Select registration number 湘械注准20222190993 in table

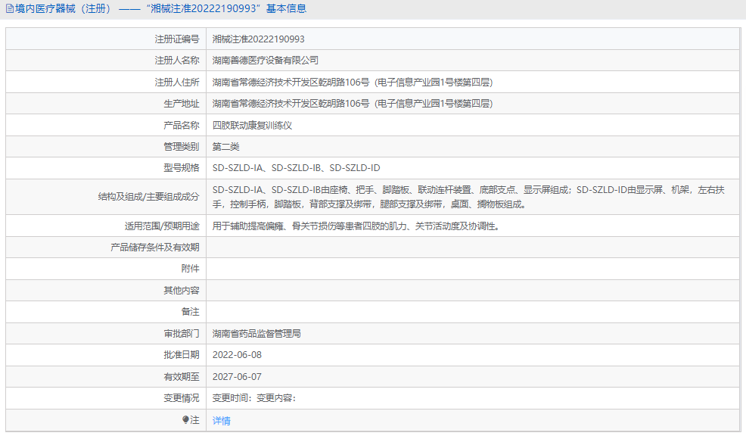pos(258,39)
